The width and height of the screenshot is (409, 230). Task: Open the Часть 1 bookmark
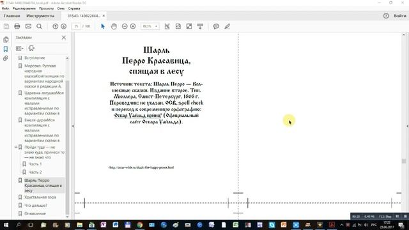point(35,164)
